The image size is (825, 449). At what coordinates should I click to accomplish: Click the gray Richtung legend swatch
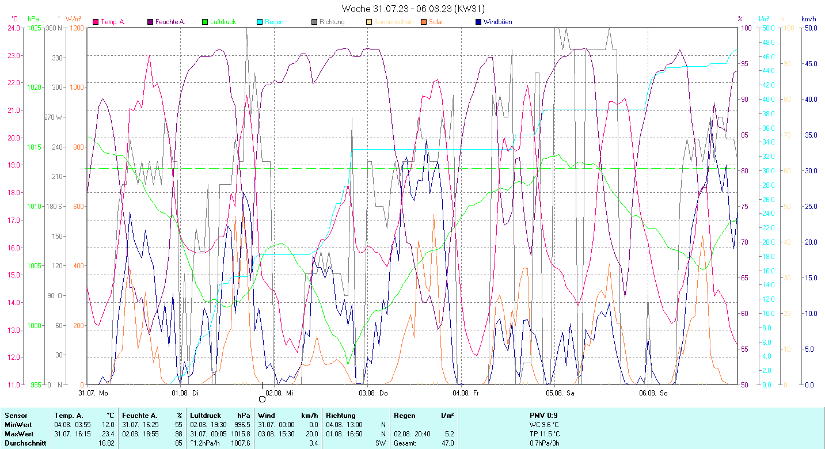tap(314, 22)
